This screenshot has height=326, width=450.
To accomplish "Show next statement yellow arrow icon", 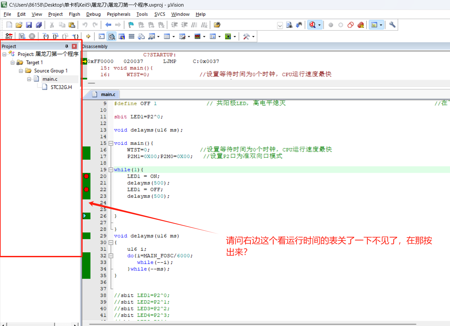I will pyautogui.click(x=88, y=36).
